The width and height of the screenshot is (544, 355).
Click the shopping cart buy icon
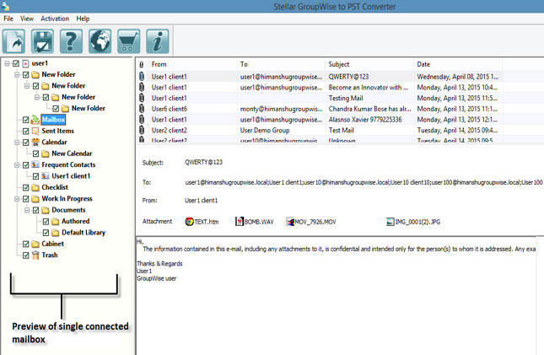[x=129, y=41]
